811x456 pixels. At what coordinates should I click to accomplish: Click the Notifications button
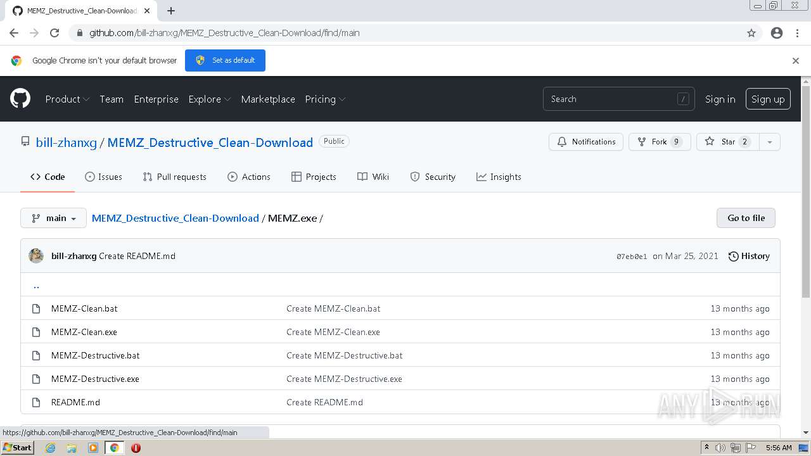click(586, 142)
